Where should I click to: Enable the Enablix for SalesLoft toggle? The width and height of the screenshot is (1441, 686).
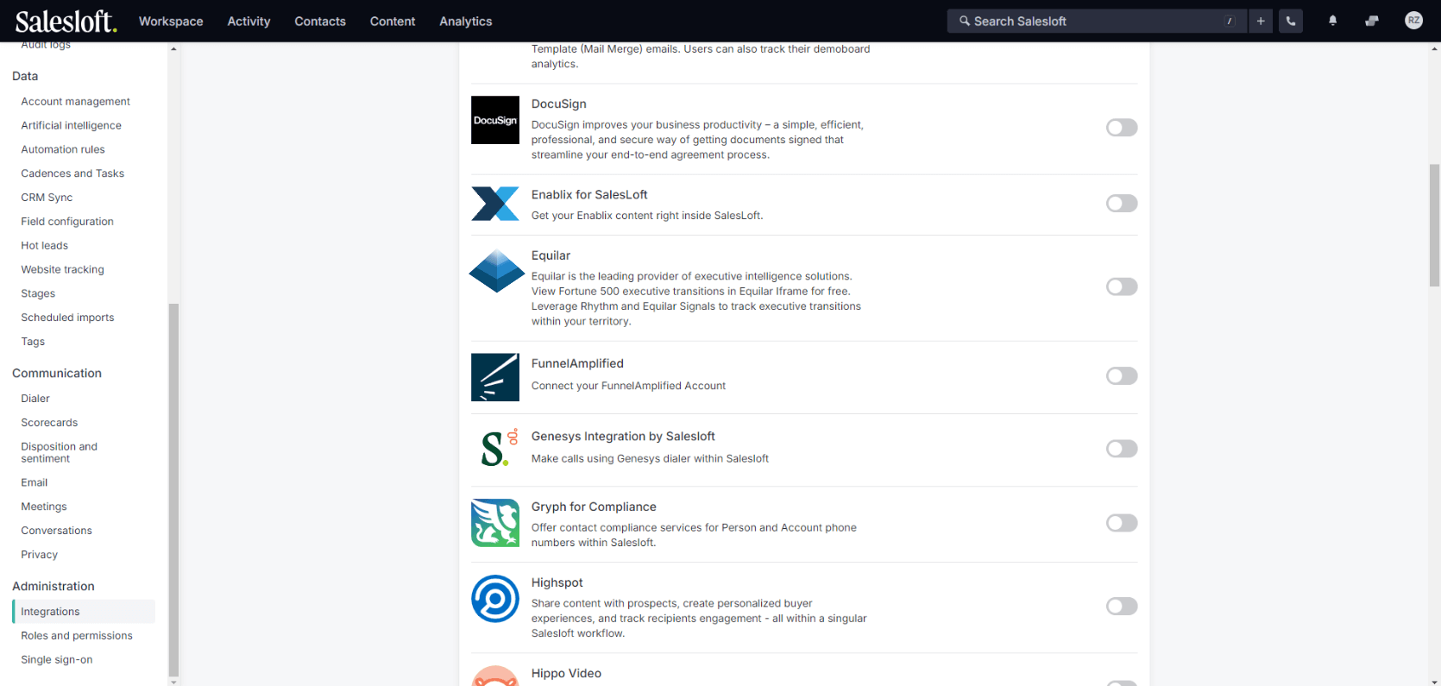(x=1122, y=204)
